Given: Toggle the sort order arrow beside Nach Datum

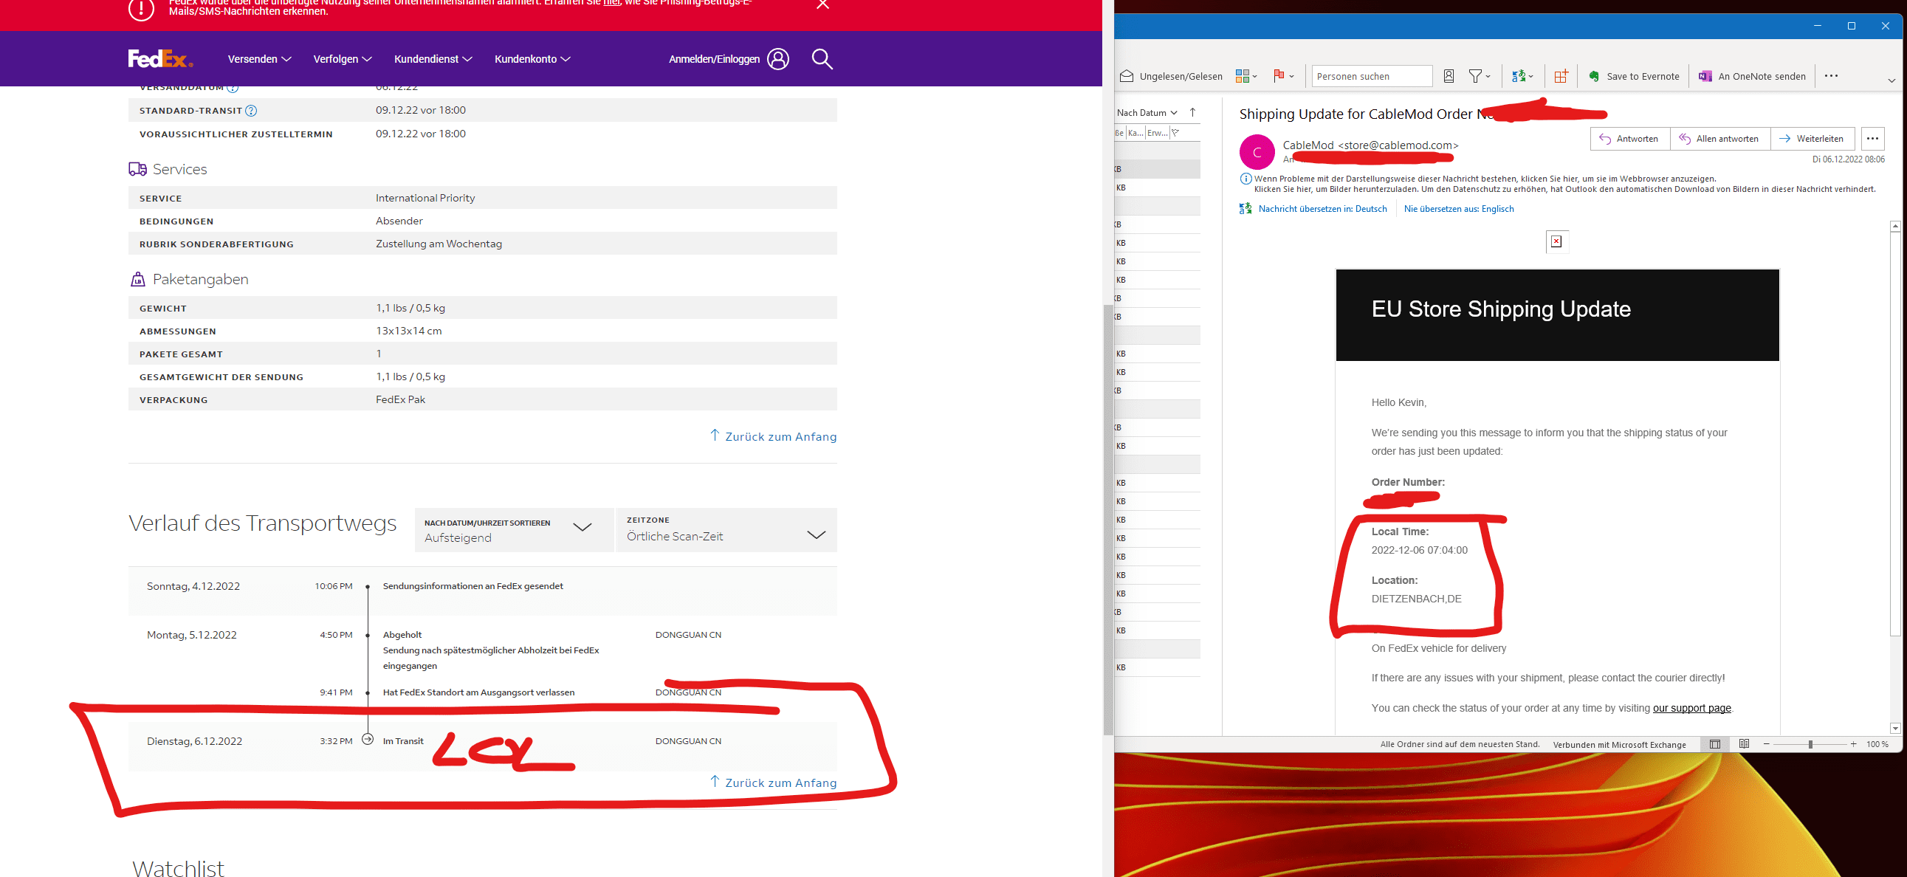Looking at the screenshot, I should point(1192,112).
